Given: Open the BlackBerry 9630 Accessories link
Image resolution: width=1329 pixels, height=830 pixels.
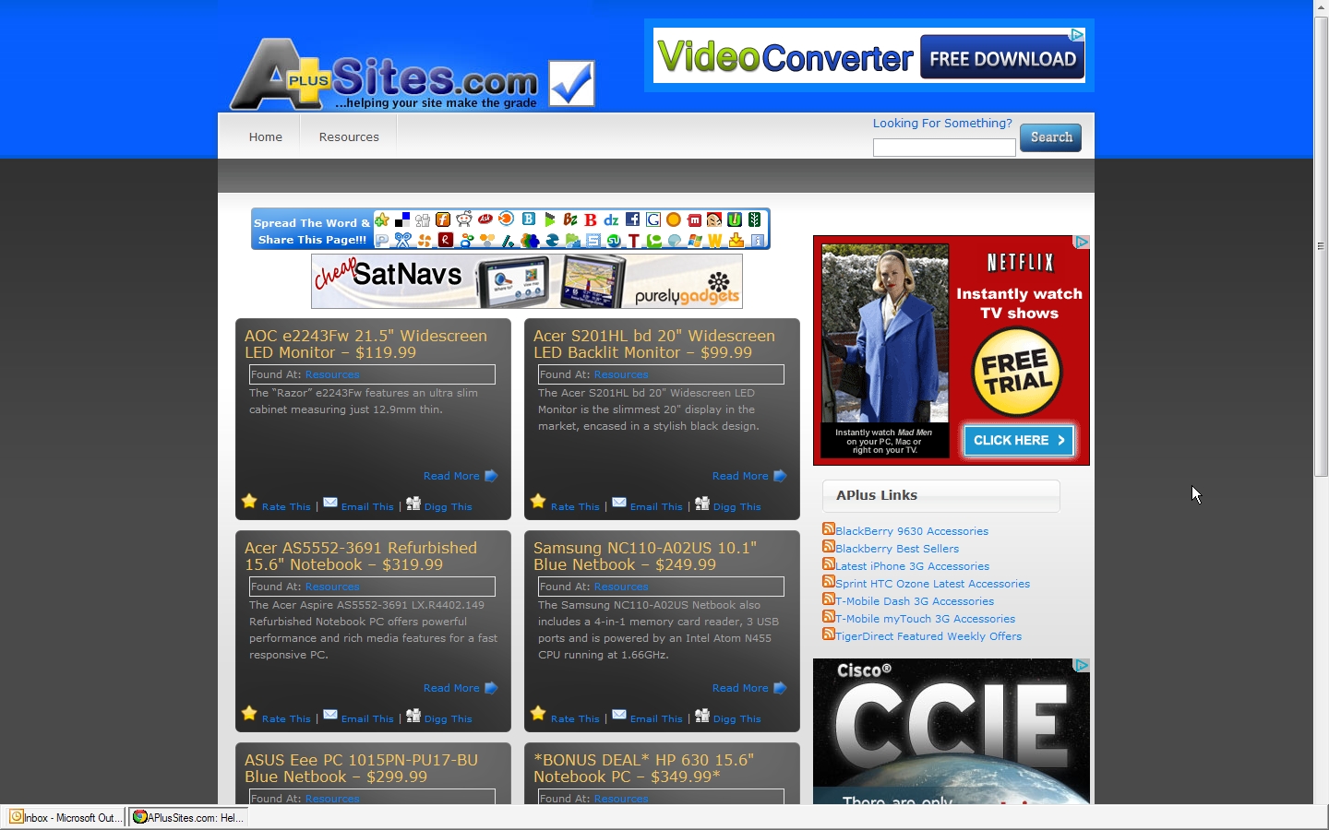Looking at the screenshot, I should click(x=912, y=531).
